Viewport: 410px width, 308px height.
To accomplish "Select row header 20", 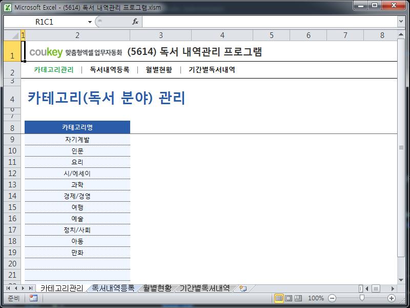I will click(12, 263).
